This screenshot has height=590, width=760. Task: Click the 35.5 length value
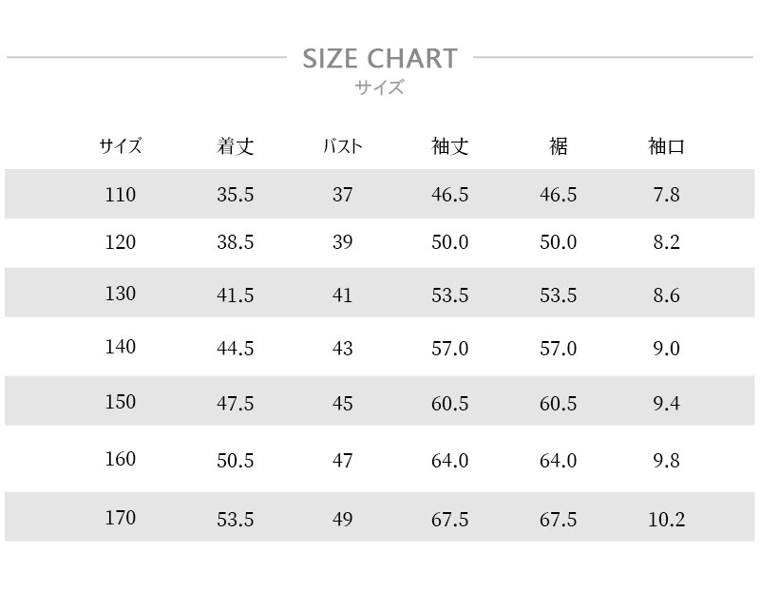click(x=235, y=195)
